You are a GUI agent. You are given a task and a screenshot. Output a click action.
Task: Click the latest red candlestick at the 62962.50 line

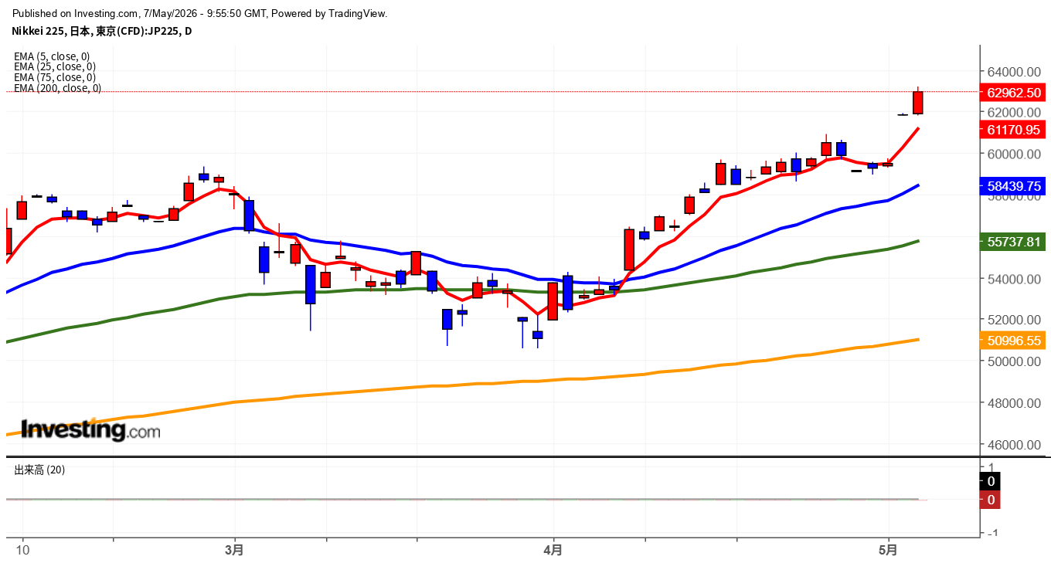pyautogui.click(x=918, y=102)
